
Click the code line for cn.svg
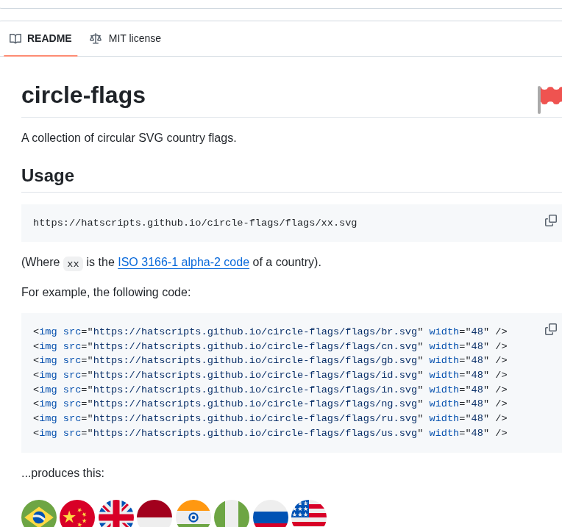tap(270, 346)
